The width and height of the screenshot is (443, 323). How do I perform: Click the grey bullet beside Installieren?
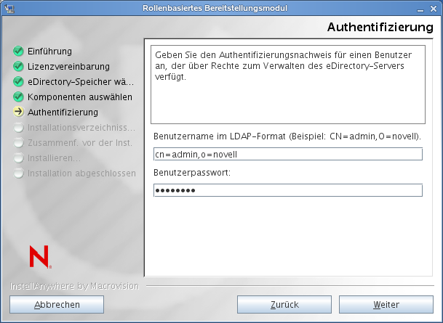pyautogui.click(x=19, y=158)
